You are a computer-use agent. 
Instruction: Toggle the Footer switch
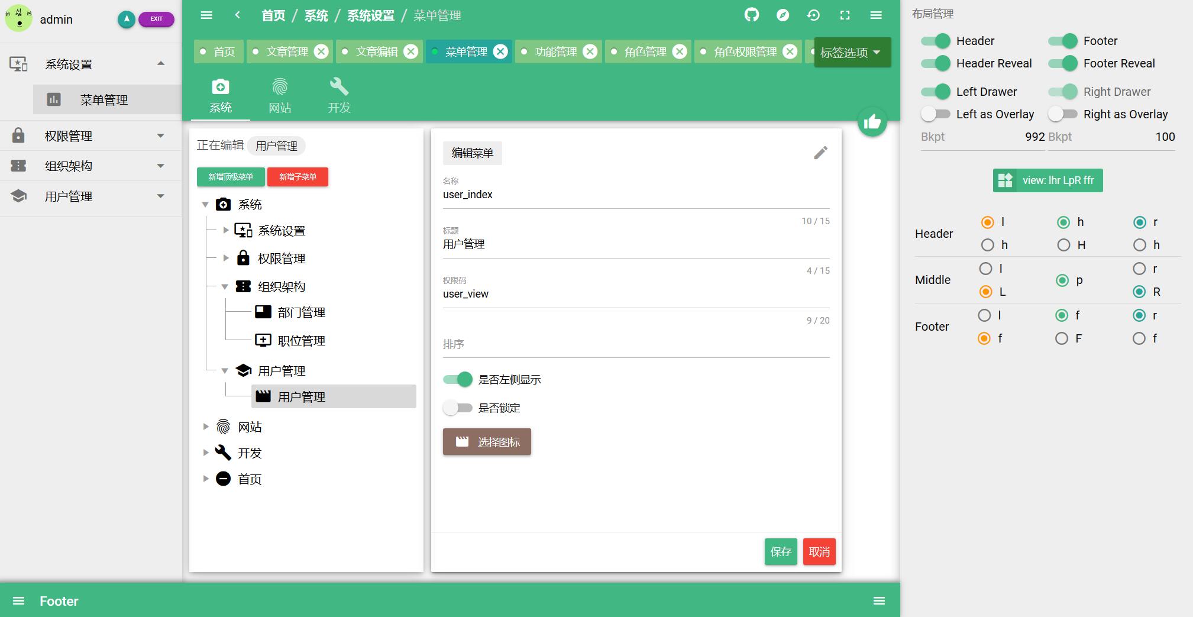1063,41
